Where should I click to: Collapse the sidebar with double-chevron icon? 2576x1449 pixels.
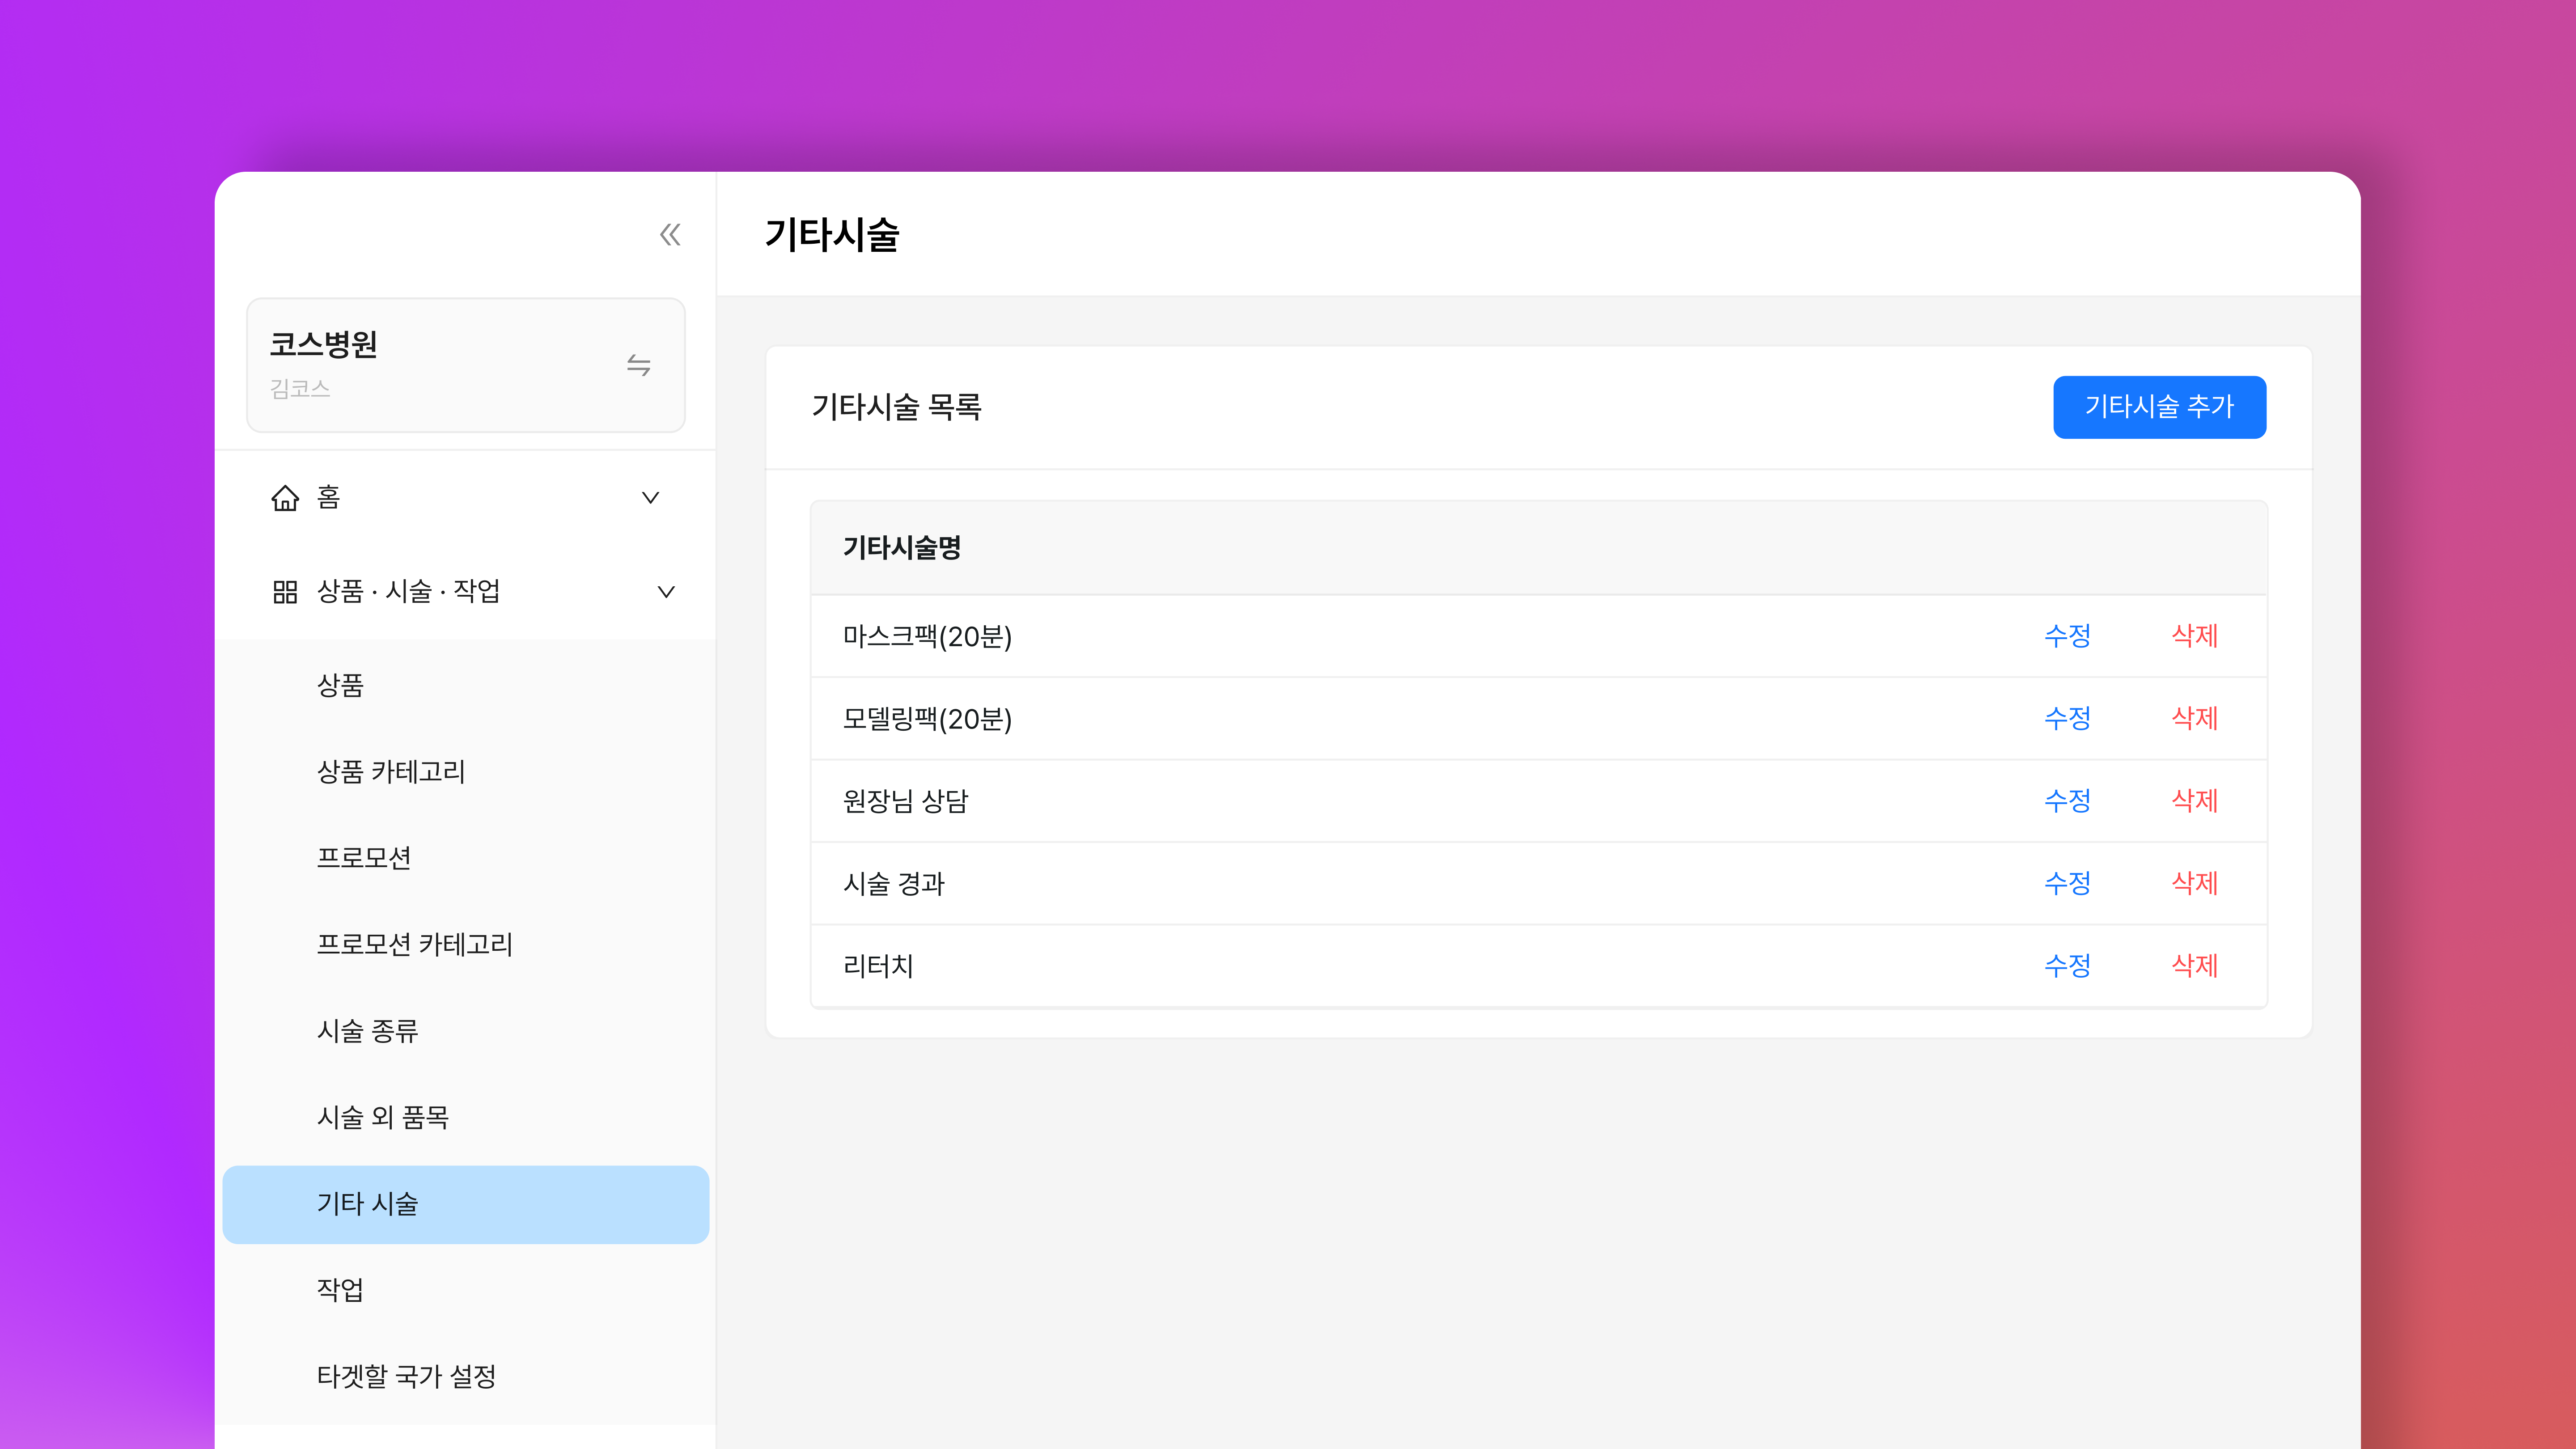670,235
